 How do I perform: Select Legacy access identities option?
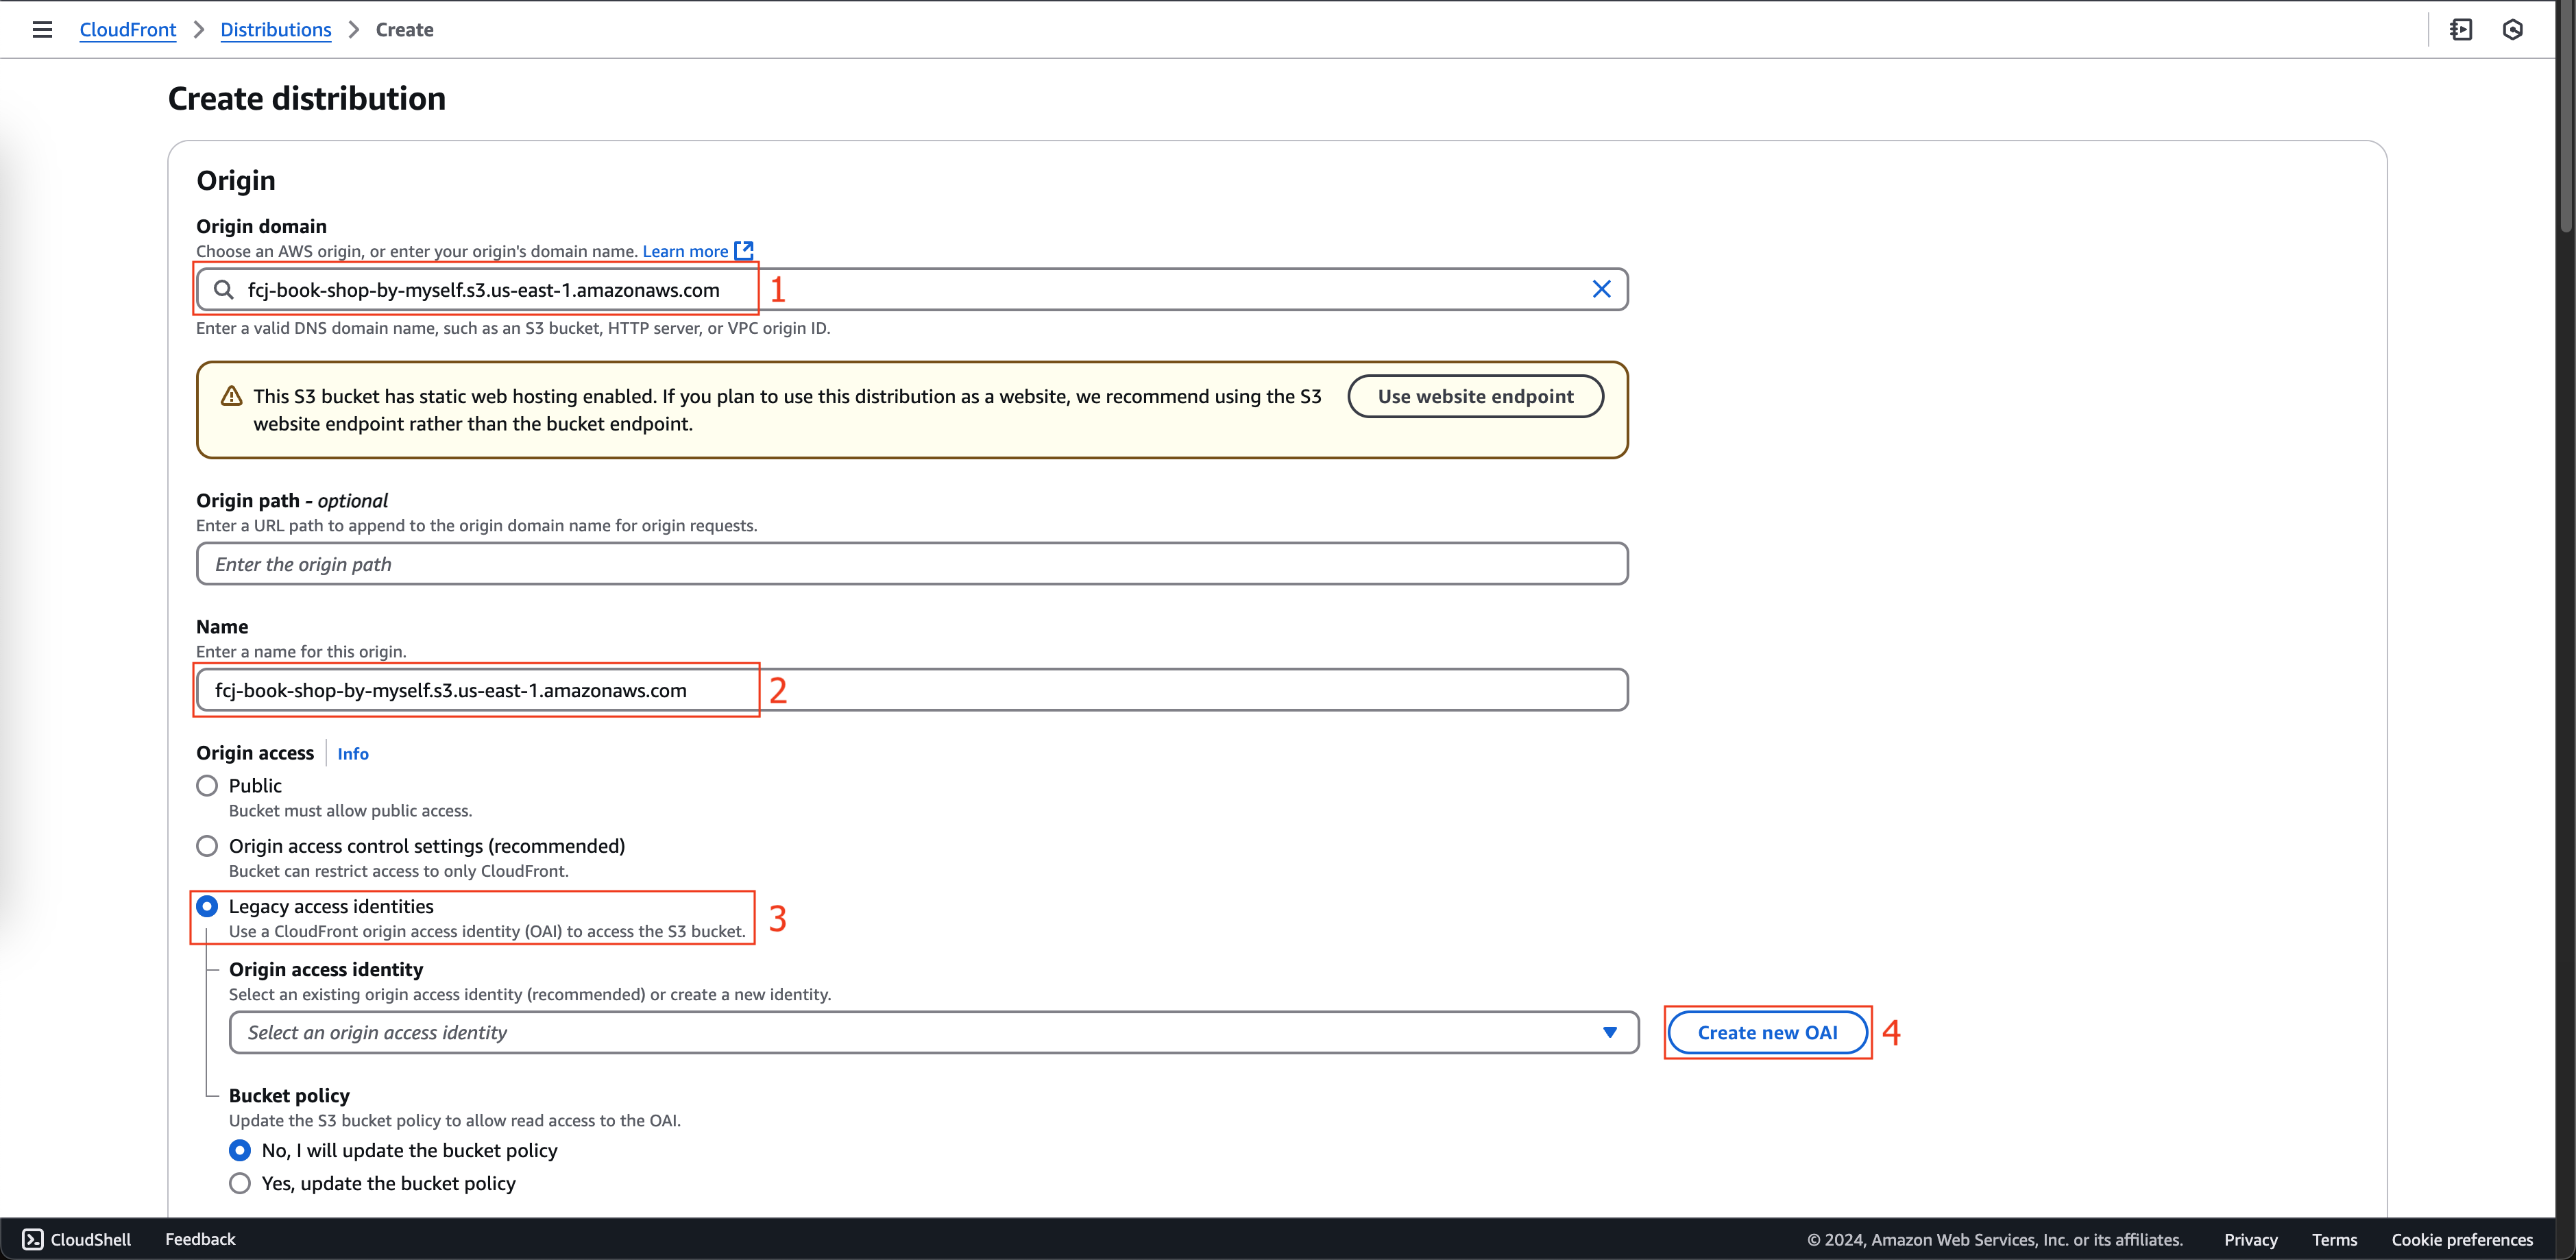[207, 906]
